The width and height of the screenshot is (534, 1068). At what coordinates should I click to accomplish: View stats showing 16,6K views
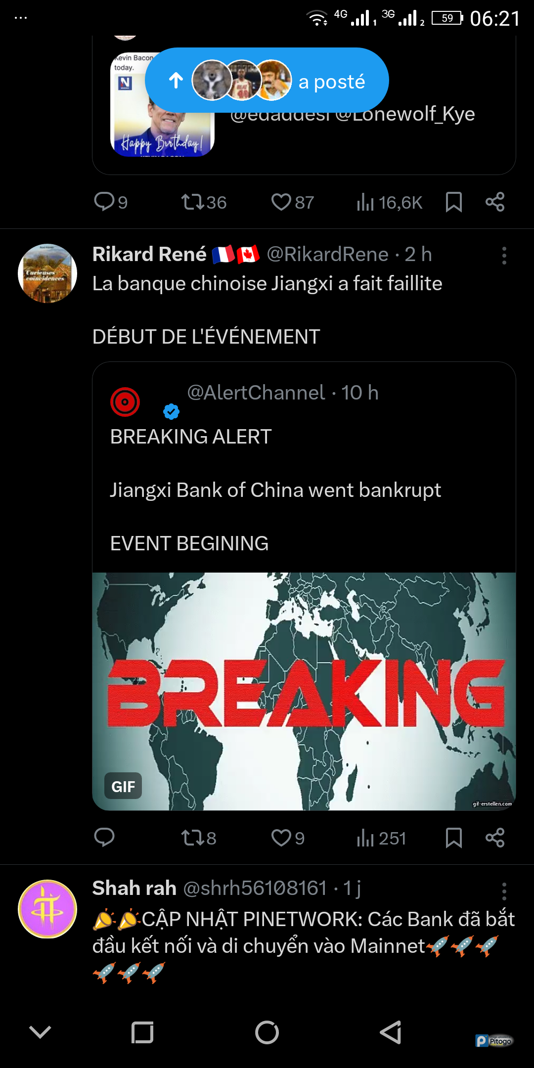[x=389, y=202]
